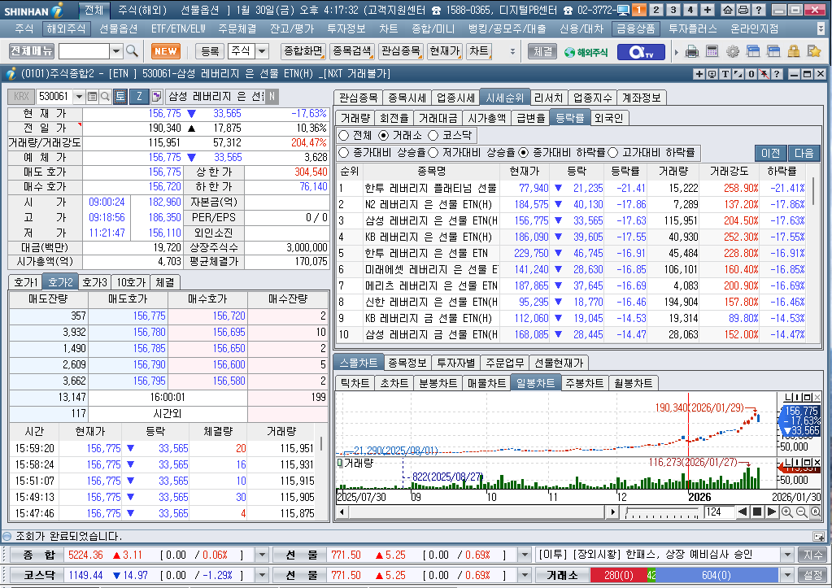Open the 선물옵션 menu
The height and width of the screenshot is (588, 832).
(118, 28)
